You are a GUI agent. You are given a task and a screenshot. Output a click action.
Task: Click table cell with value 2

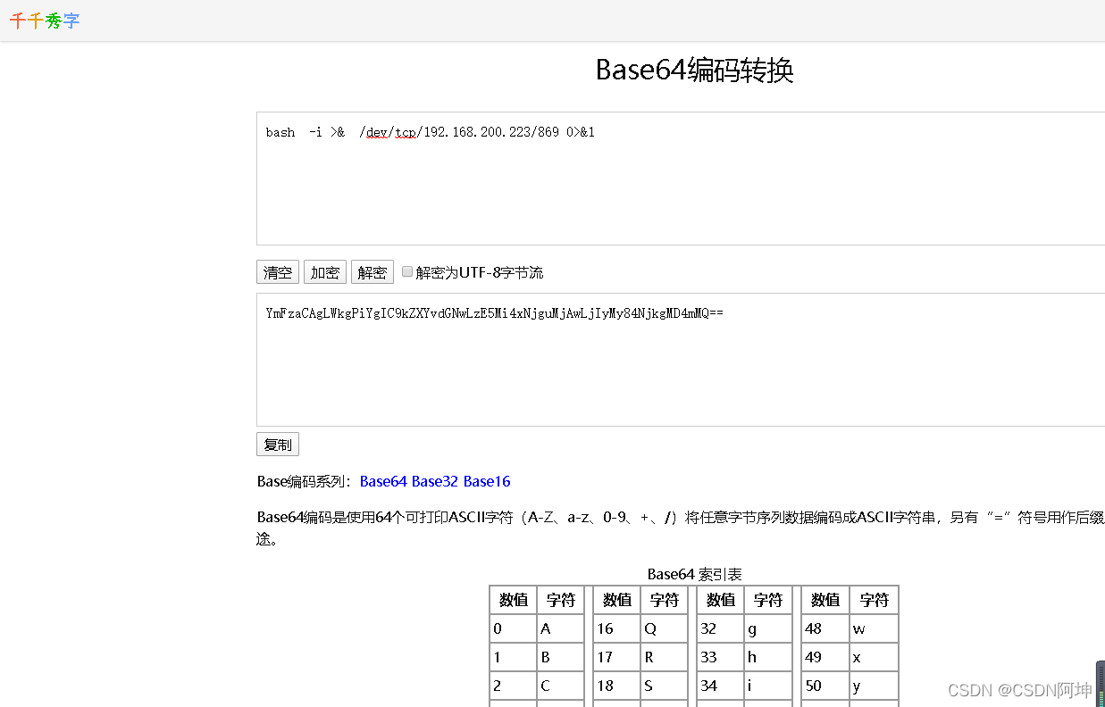tap(513, 686)
